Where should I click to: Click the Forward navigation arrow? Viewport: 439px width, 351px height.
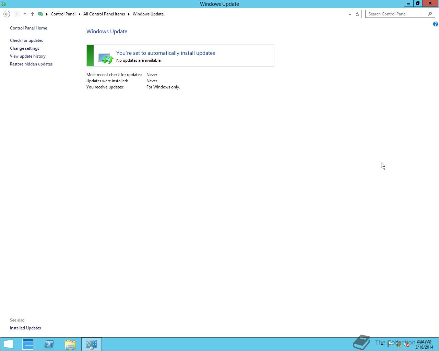[x=17, y=14]
